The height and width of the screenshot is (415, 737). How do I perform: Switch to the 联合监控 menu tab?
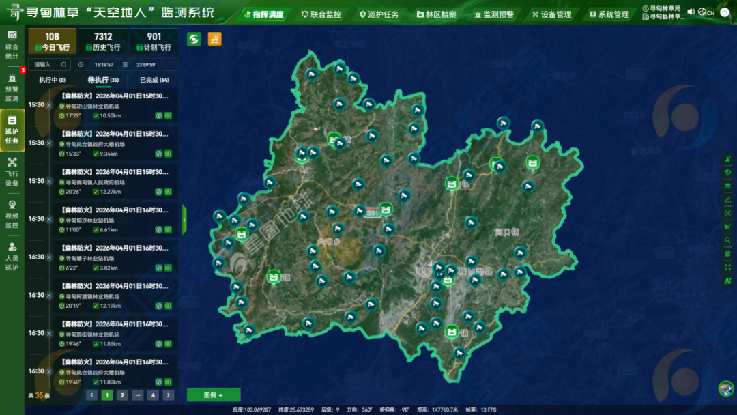pyautogui.click(x=321, y=12)
